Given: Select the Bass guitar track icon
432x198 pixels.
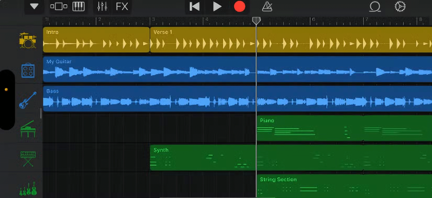Looking at the screenshot, I should click(x=28, y=100).
